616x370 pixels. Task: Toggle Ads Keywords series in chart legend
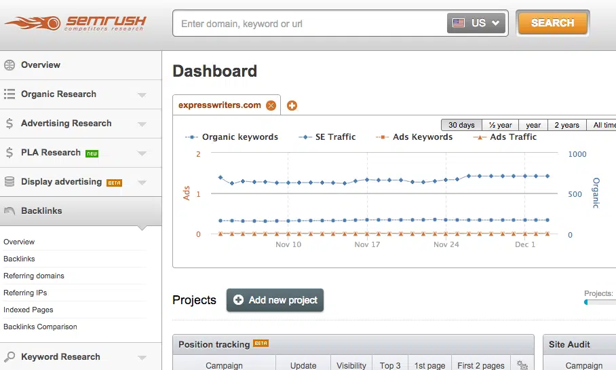tap(414, 137)
